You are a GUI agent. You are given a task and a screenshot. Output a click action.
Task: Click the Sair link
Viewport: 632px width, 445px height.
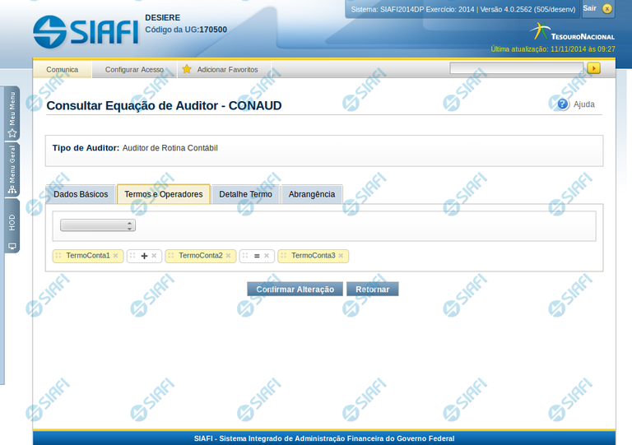[x=589, y=8]
